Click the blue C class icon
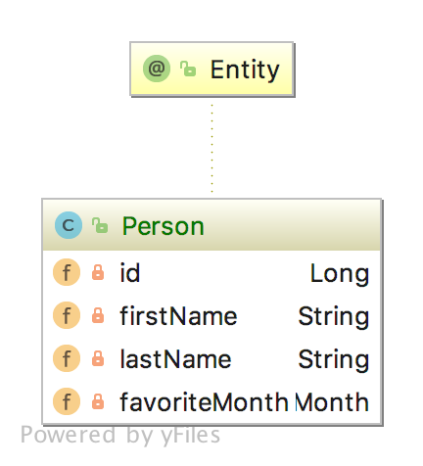The width and height of the screenshot is (423, 466). (69, 225)
